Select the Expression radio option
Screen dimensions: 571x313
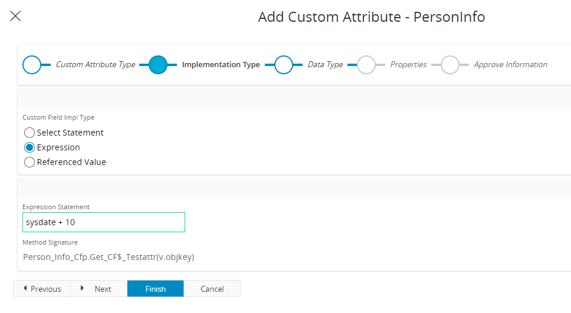(x=29, y=147)
